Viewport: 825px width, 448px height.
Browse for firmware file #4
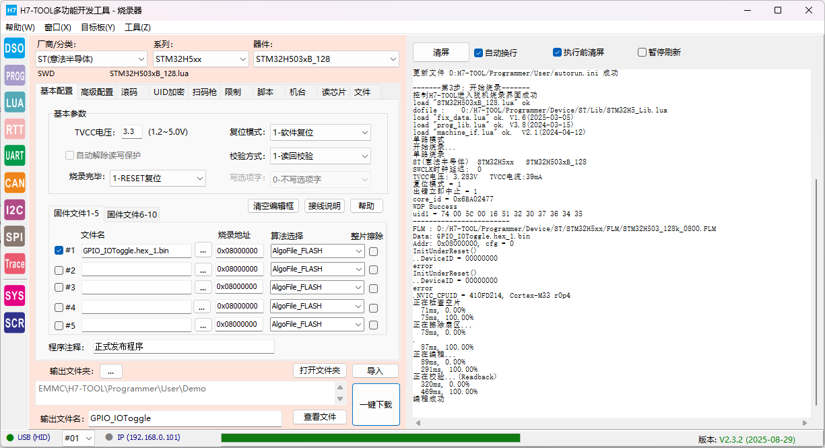203,307
